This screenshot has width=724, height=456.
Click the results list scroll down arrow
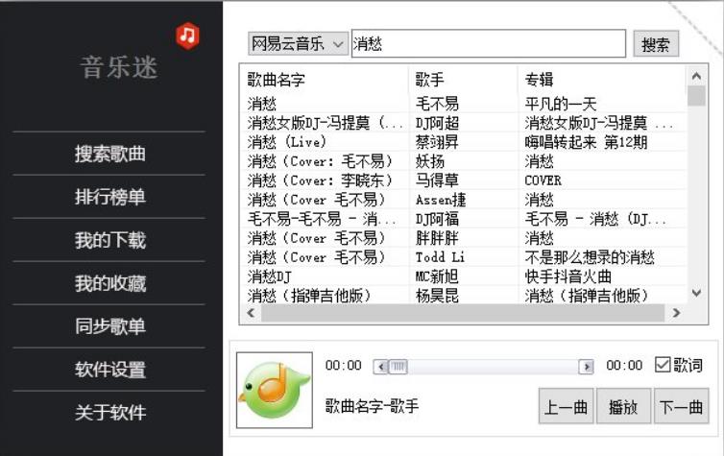(696, 293)
